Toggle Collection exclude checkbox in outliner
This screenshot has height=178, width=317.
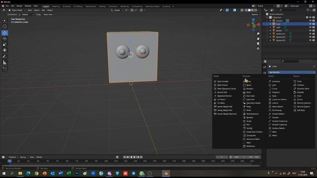tap(307, 17)
